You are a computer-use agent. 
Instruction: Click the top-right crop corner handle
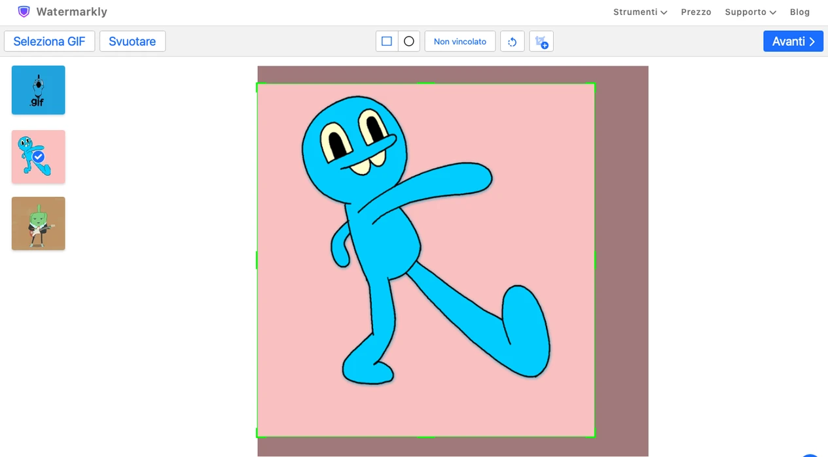594,84
